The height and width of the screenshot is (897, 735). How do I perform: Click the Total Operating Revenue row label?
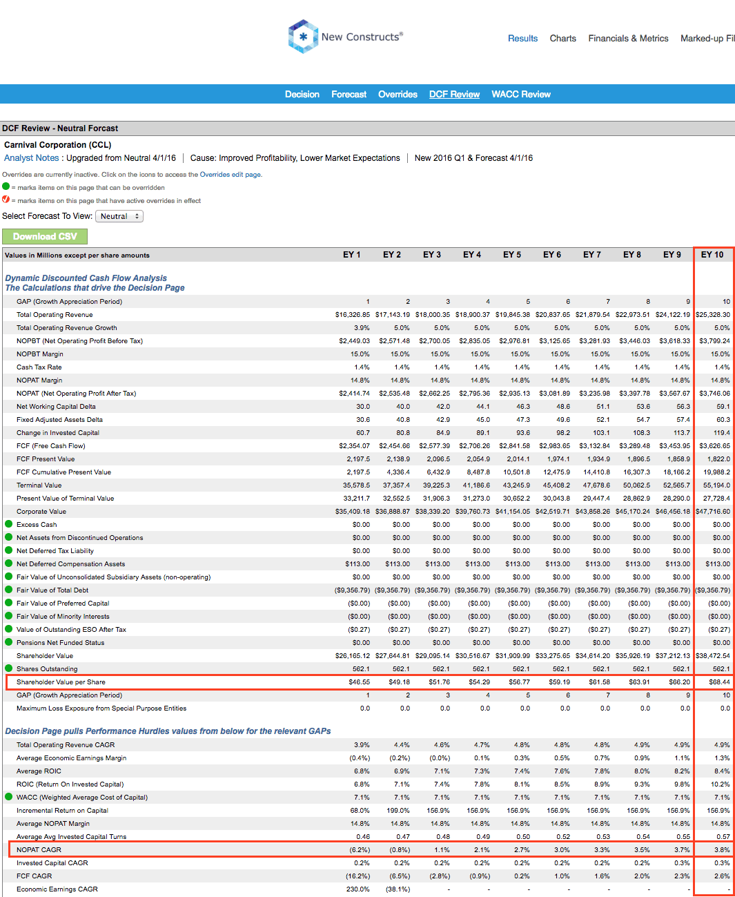(55, 315)
